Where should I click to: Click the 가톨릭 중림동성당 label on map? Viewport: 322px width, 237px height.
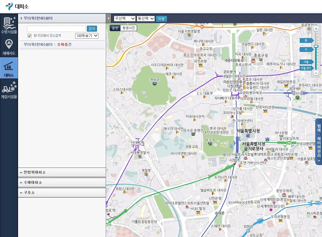coord(144,222)
